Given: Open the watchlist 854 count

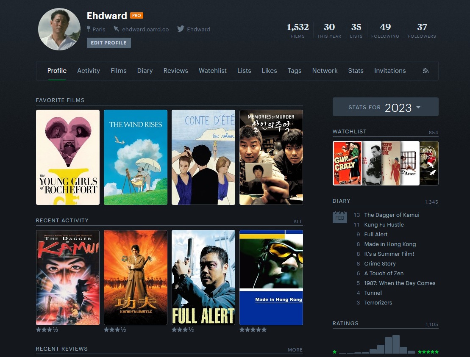Looking at the screenshot, I should (x=434, y=133).
